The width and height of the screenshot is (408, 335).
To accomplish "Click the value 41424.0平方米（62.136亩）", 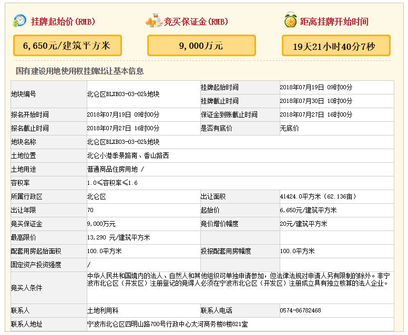I will [318, 196].
